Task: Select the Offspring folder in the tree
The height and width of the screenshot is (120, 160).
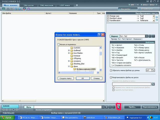Action: (x=77, y=58)
